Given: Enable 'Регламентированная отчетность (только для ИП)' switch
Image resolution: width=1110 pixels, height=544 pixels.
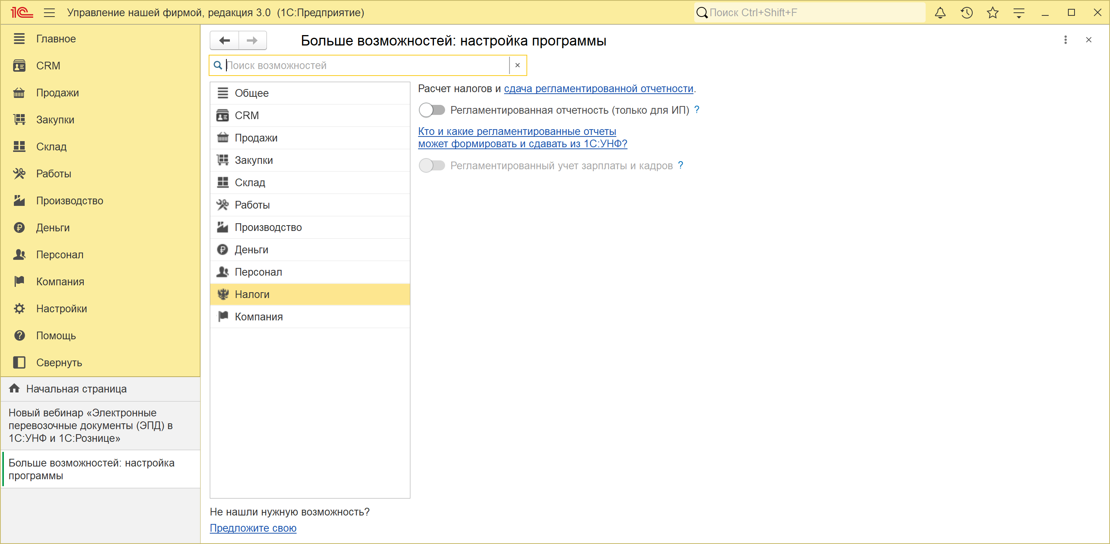Looking at the screenshot, I should (432, 110).
